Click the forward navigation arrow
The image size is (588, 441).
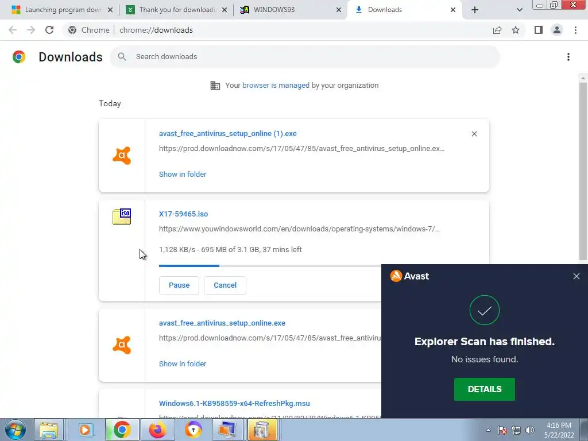pos(31,30)
